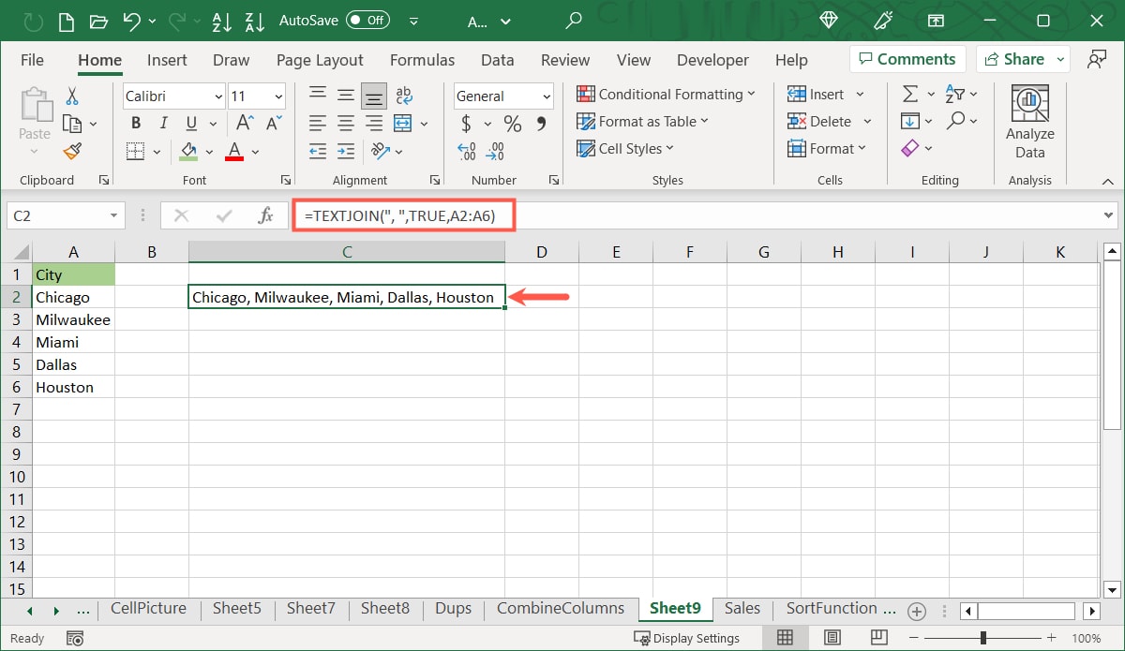Image resolution: width=1125 pixels, height=651 pixels.
Task: Switch to the Formulas ribbon tab
Action: (422, 59)
